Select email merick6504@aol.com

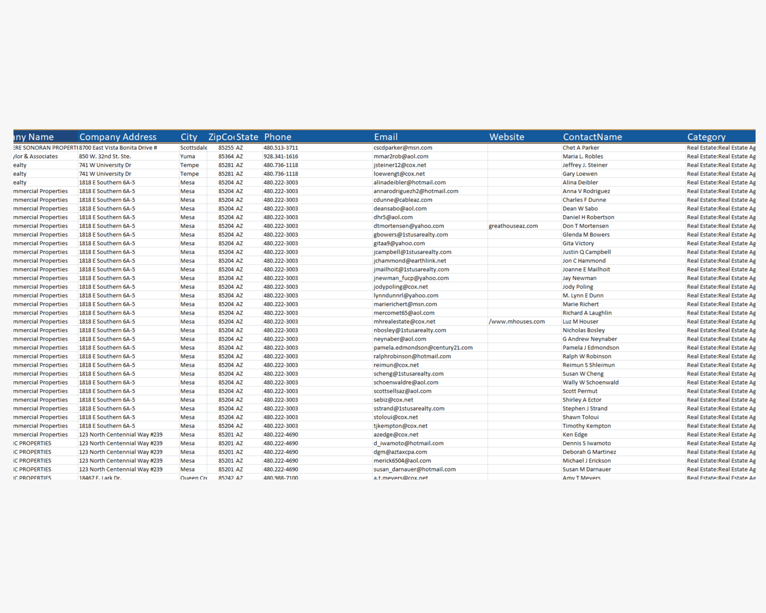(x=402, y=460)
